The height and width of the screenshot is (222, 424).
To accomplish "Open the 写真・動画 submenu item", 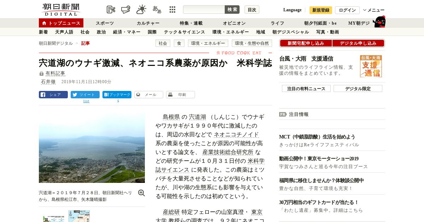I will pos(328,32).
